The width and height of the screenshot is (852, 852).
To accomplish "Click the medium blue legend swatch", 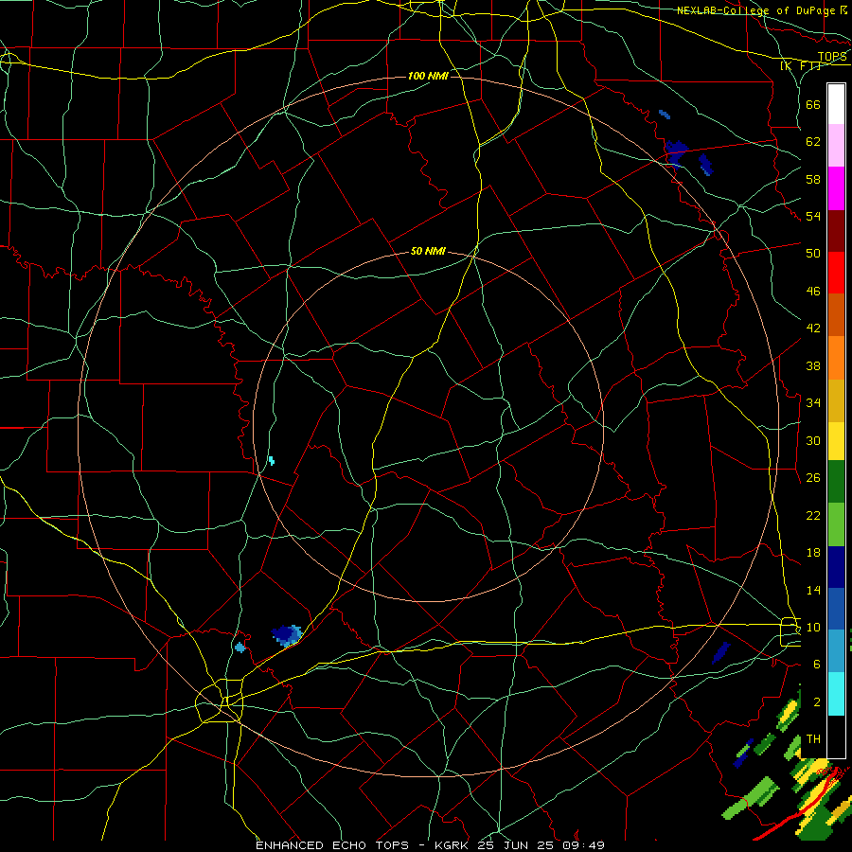I will point(836,609).
